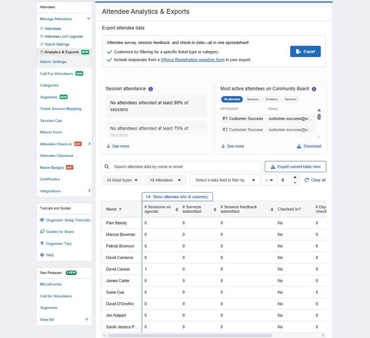370x338 pixels.
Task: Open the All Attendees dropdown
Action: pos(165,180)
